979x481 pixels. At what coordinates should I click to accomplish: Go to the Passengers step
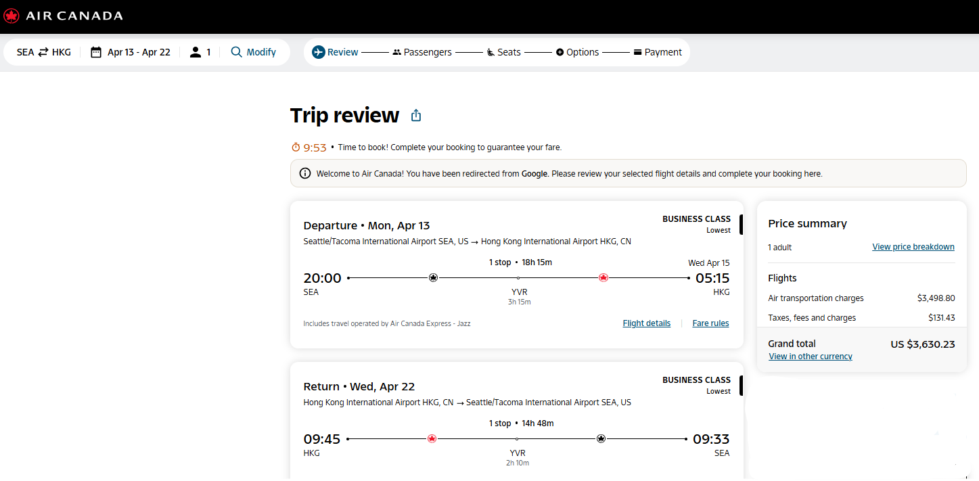422,52
